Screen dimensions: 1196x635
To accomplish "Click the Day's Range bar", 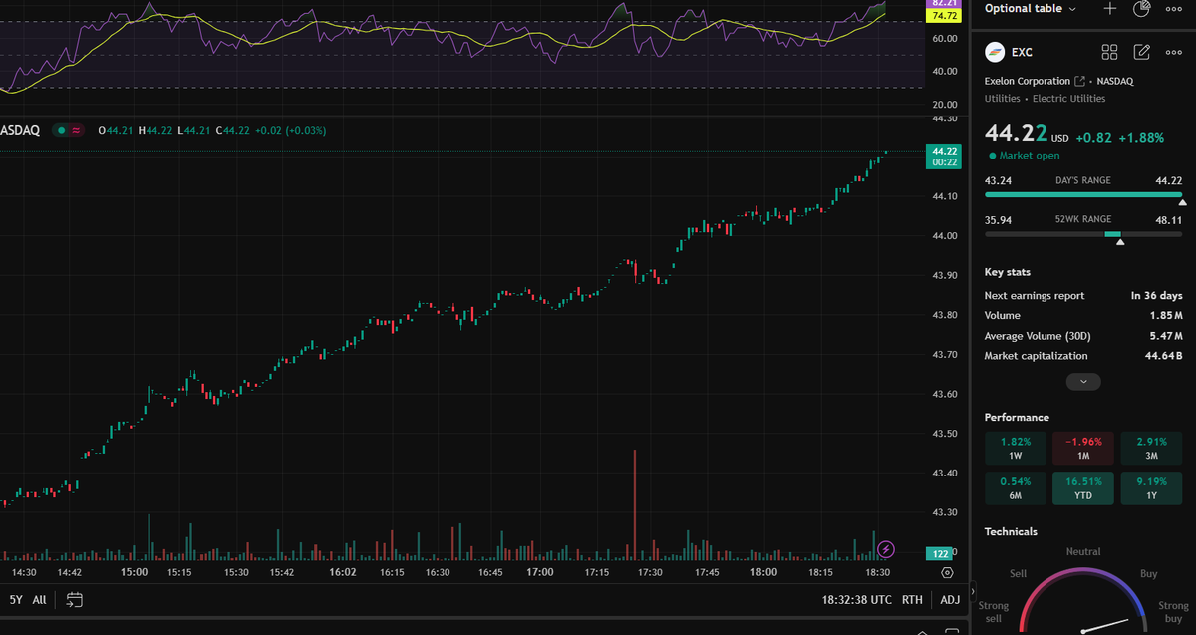I will pos(1083,195).
